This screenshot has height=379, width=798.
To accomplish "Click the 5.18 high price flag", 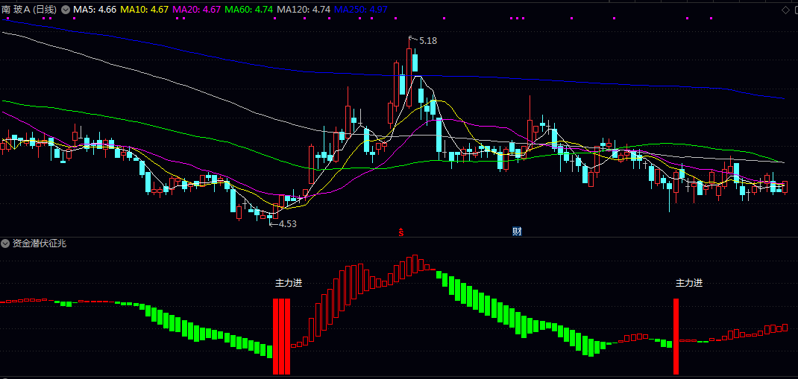I will [427, 41].
